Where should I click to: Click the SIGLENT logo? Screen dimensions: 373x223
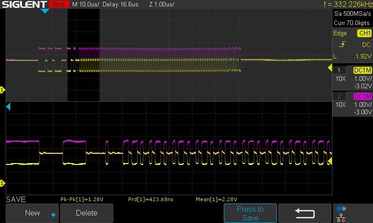pos(24,4)
